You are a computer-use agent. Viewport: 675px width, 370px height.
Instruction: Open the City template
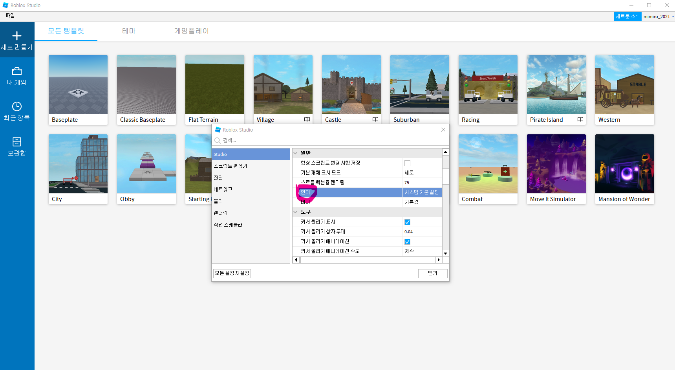(x=78, y=169)
